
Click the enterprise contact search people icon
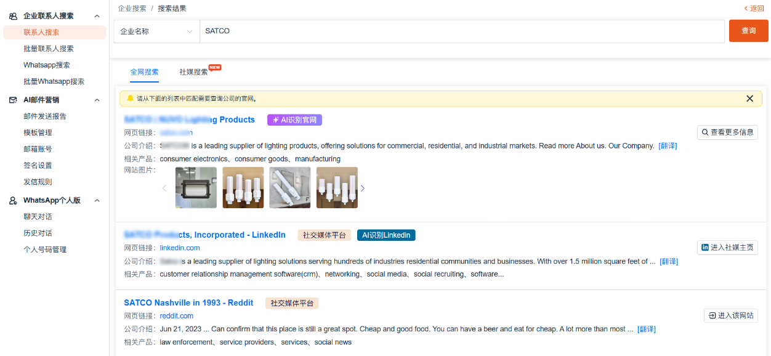pyautogui.click(x=13, y=16)
